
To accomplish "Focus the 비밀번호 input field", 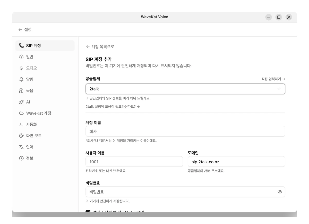I will 185,192.
